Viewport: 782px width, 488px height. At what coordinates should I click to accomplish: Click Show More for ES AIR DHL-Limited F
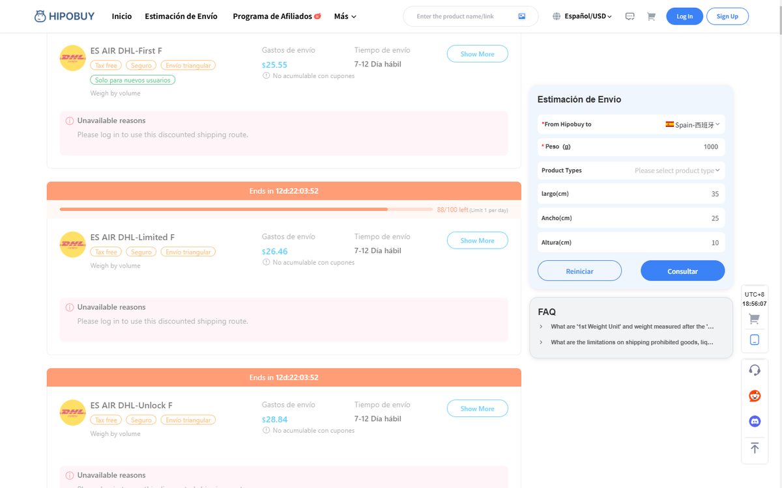477,241
